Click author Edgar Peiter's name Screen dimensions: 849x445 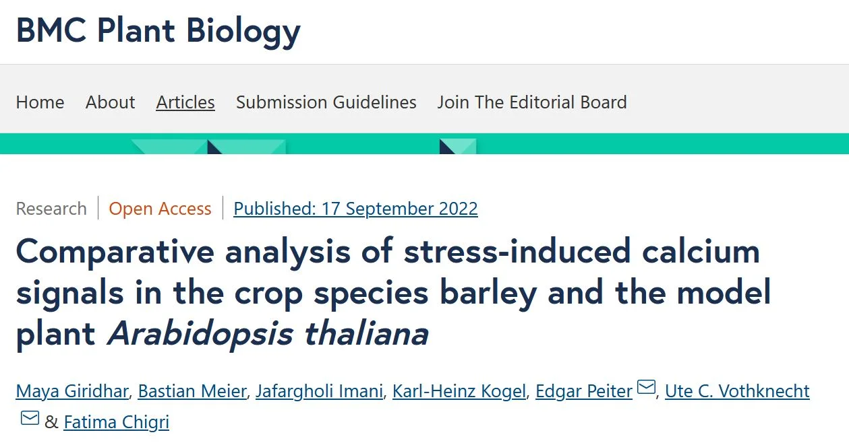tap(583, 391)
